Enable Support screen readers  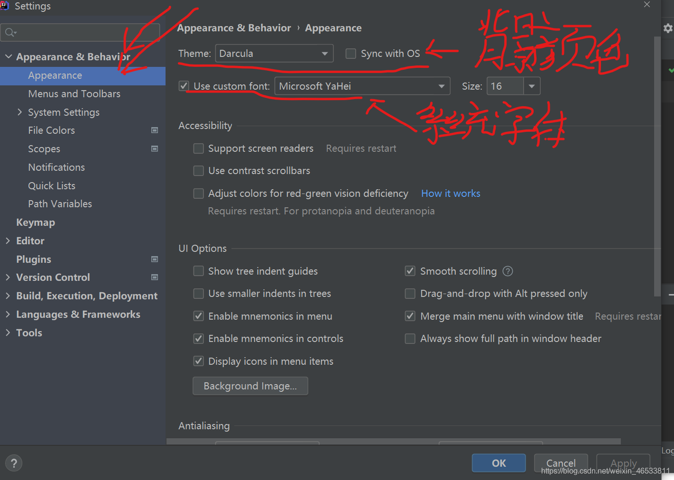click(199, 148)
